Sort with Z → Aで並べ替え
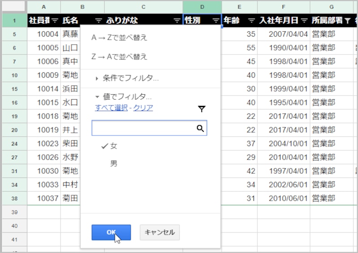The width and height of the screenshot is (358, 253). [x=119, y=57]
